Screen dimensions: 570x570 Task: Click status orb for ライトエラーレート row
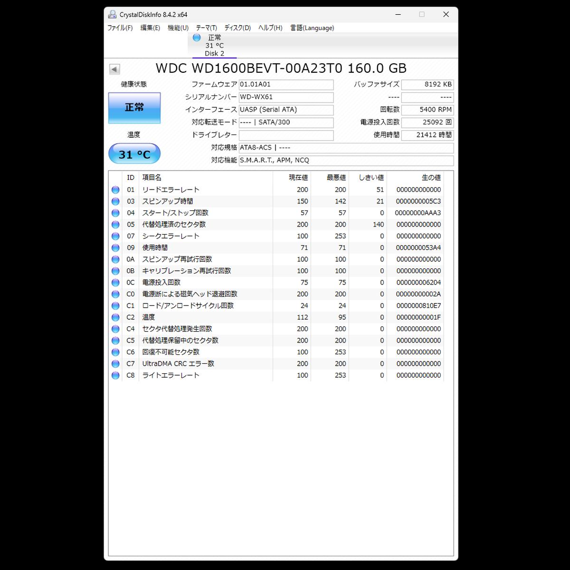click(x=115, y=375)
